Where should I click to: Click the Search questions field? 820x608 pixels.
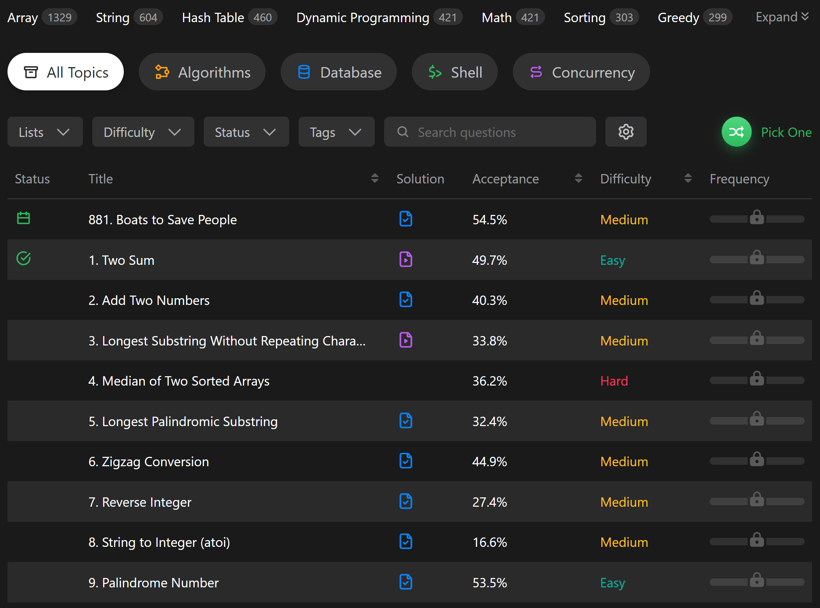(x=490, y=132)
